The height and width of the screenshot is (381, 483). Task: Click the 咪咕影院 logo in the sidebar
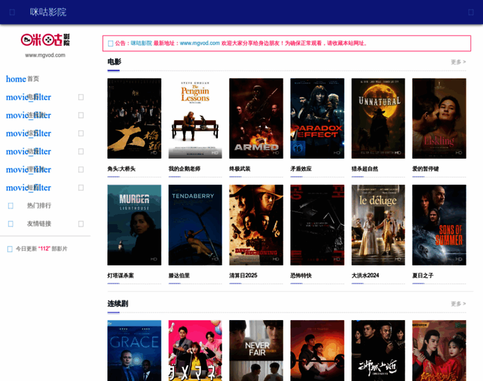pos(45,40)
